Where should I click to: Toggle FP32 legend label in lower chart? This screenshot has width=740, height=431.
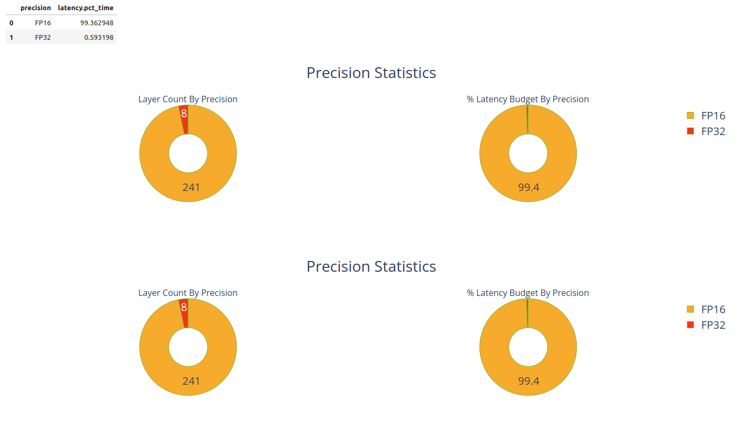[x=713, y=325]
